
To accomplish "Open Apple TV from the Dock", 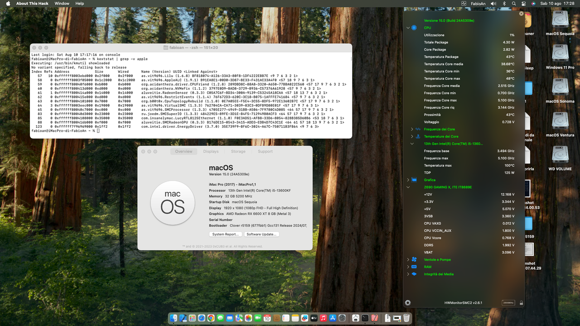I will coord(314,318).
